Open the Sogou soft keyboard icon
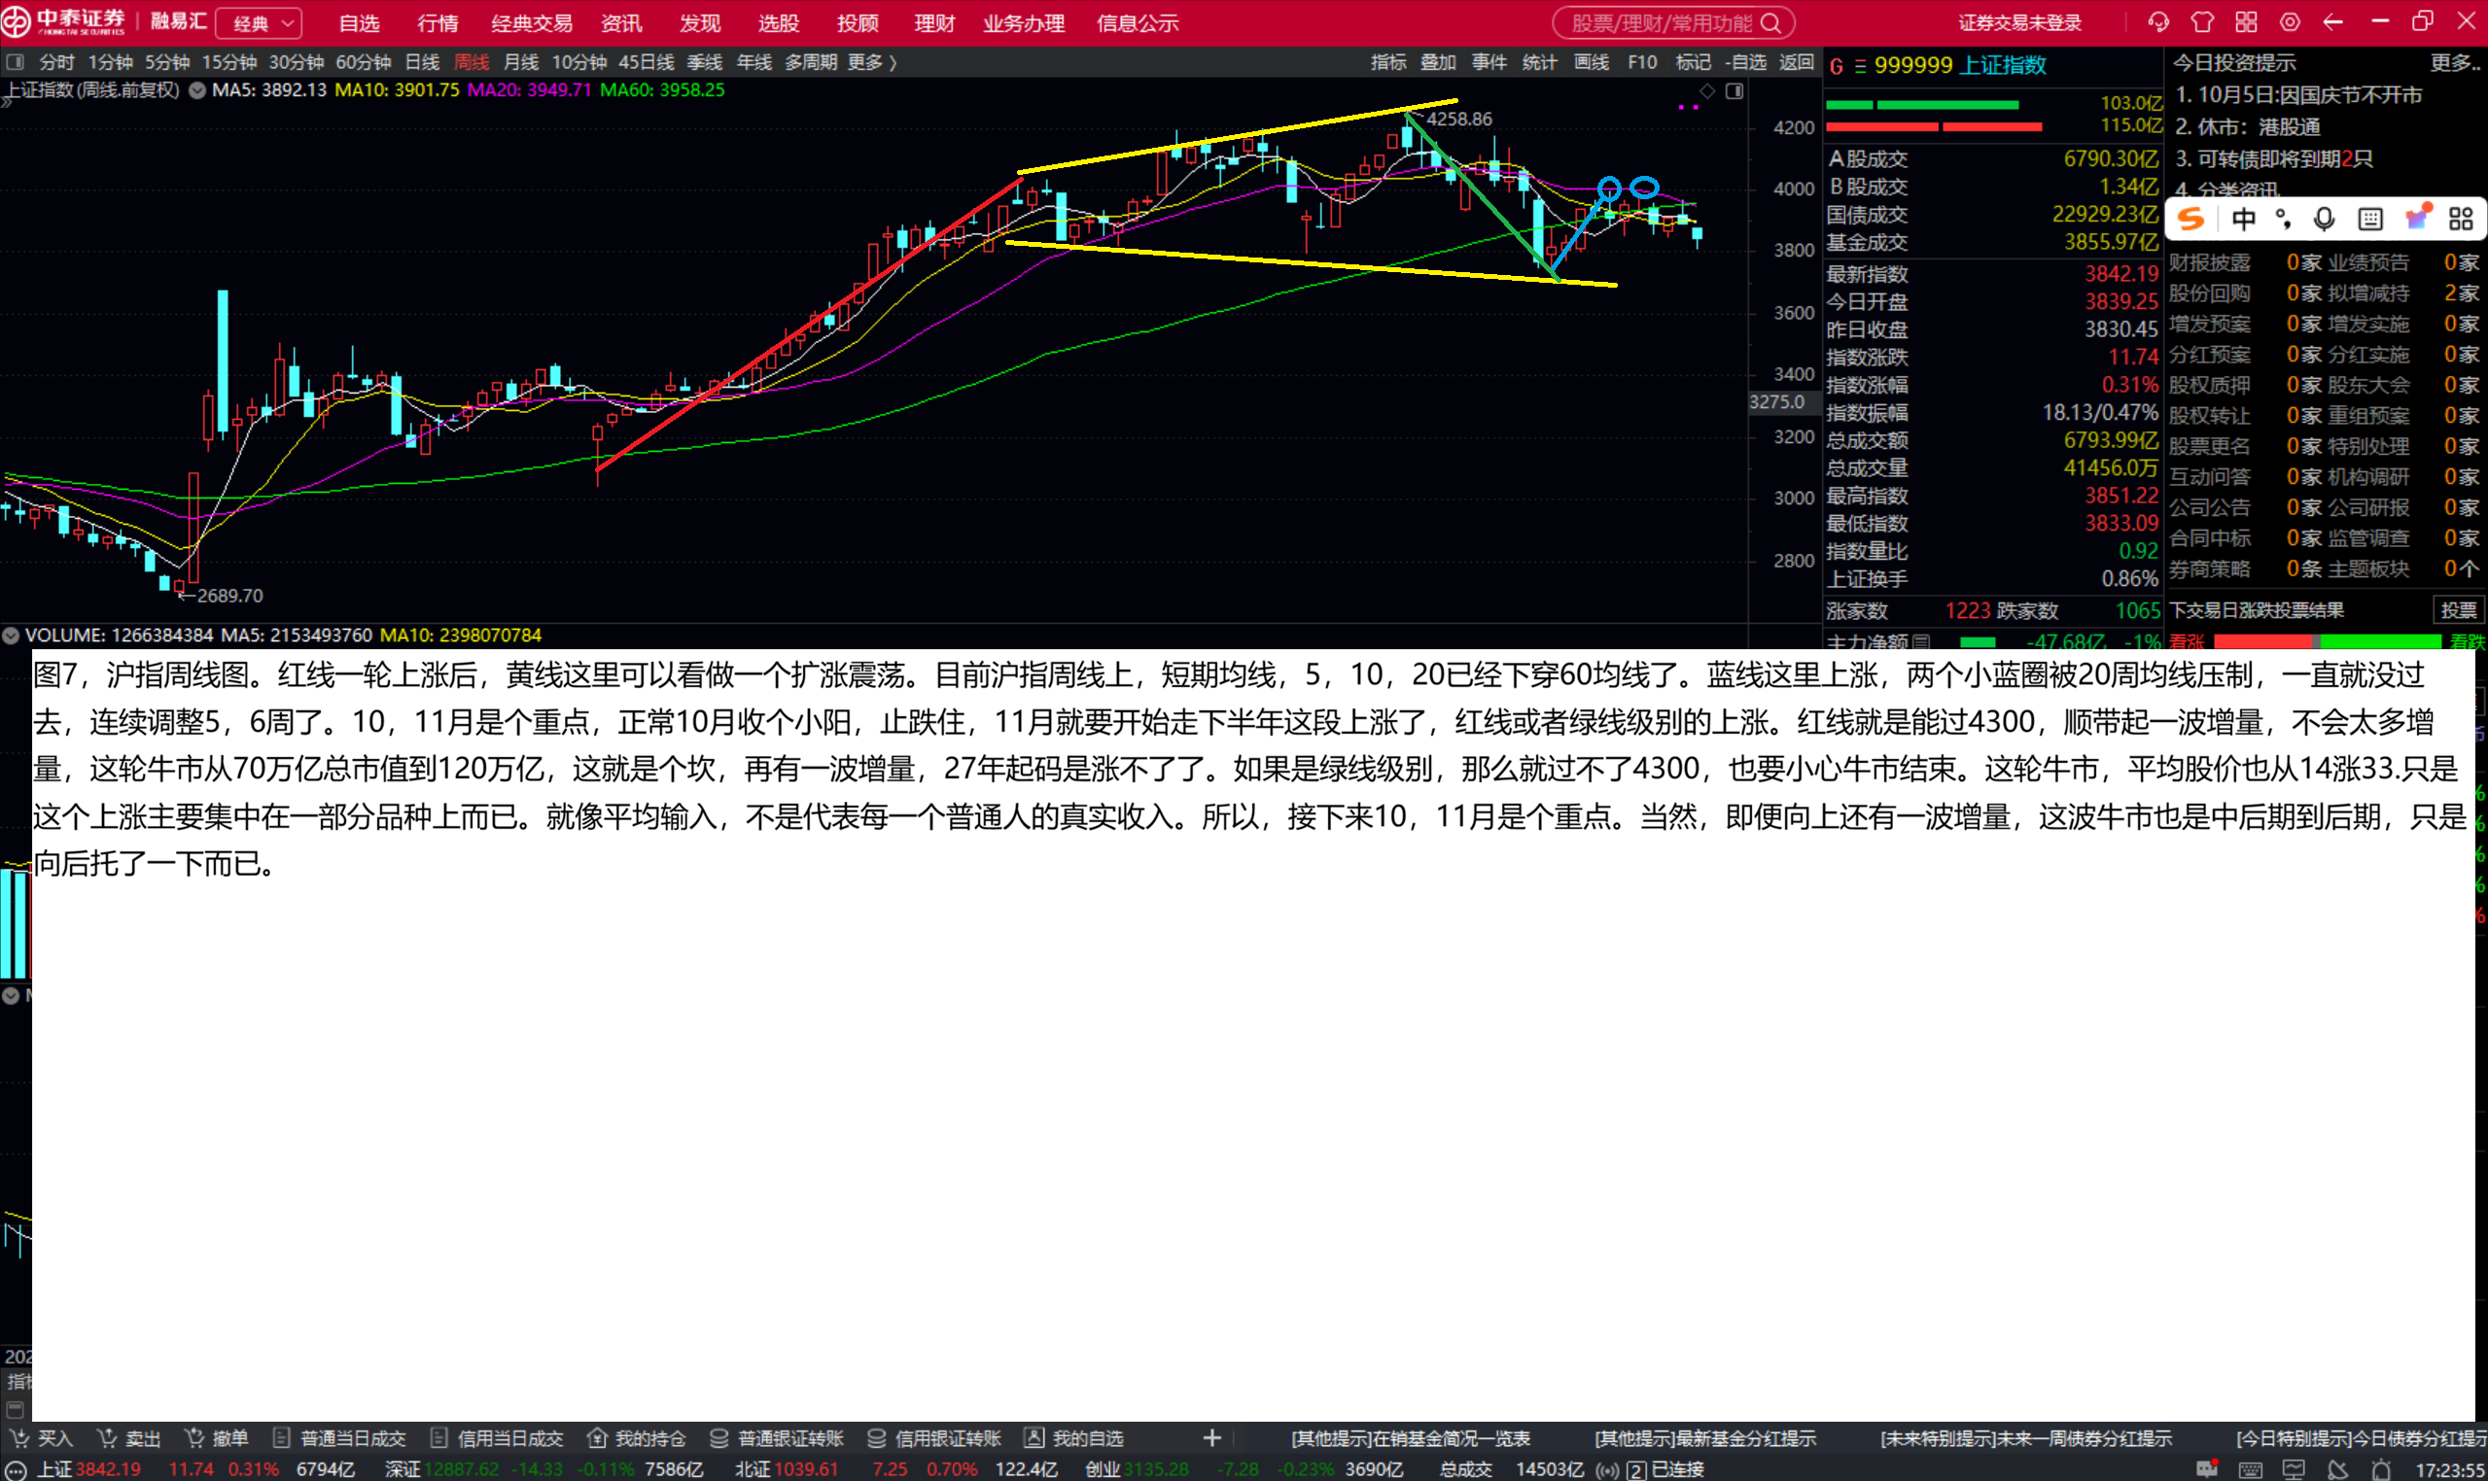Image resolution: width=2488 pixels, height=1481 pixels. 2370,220
